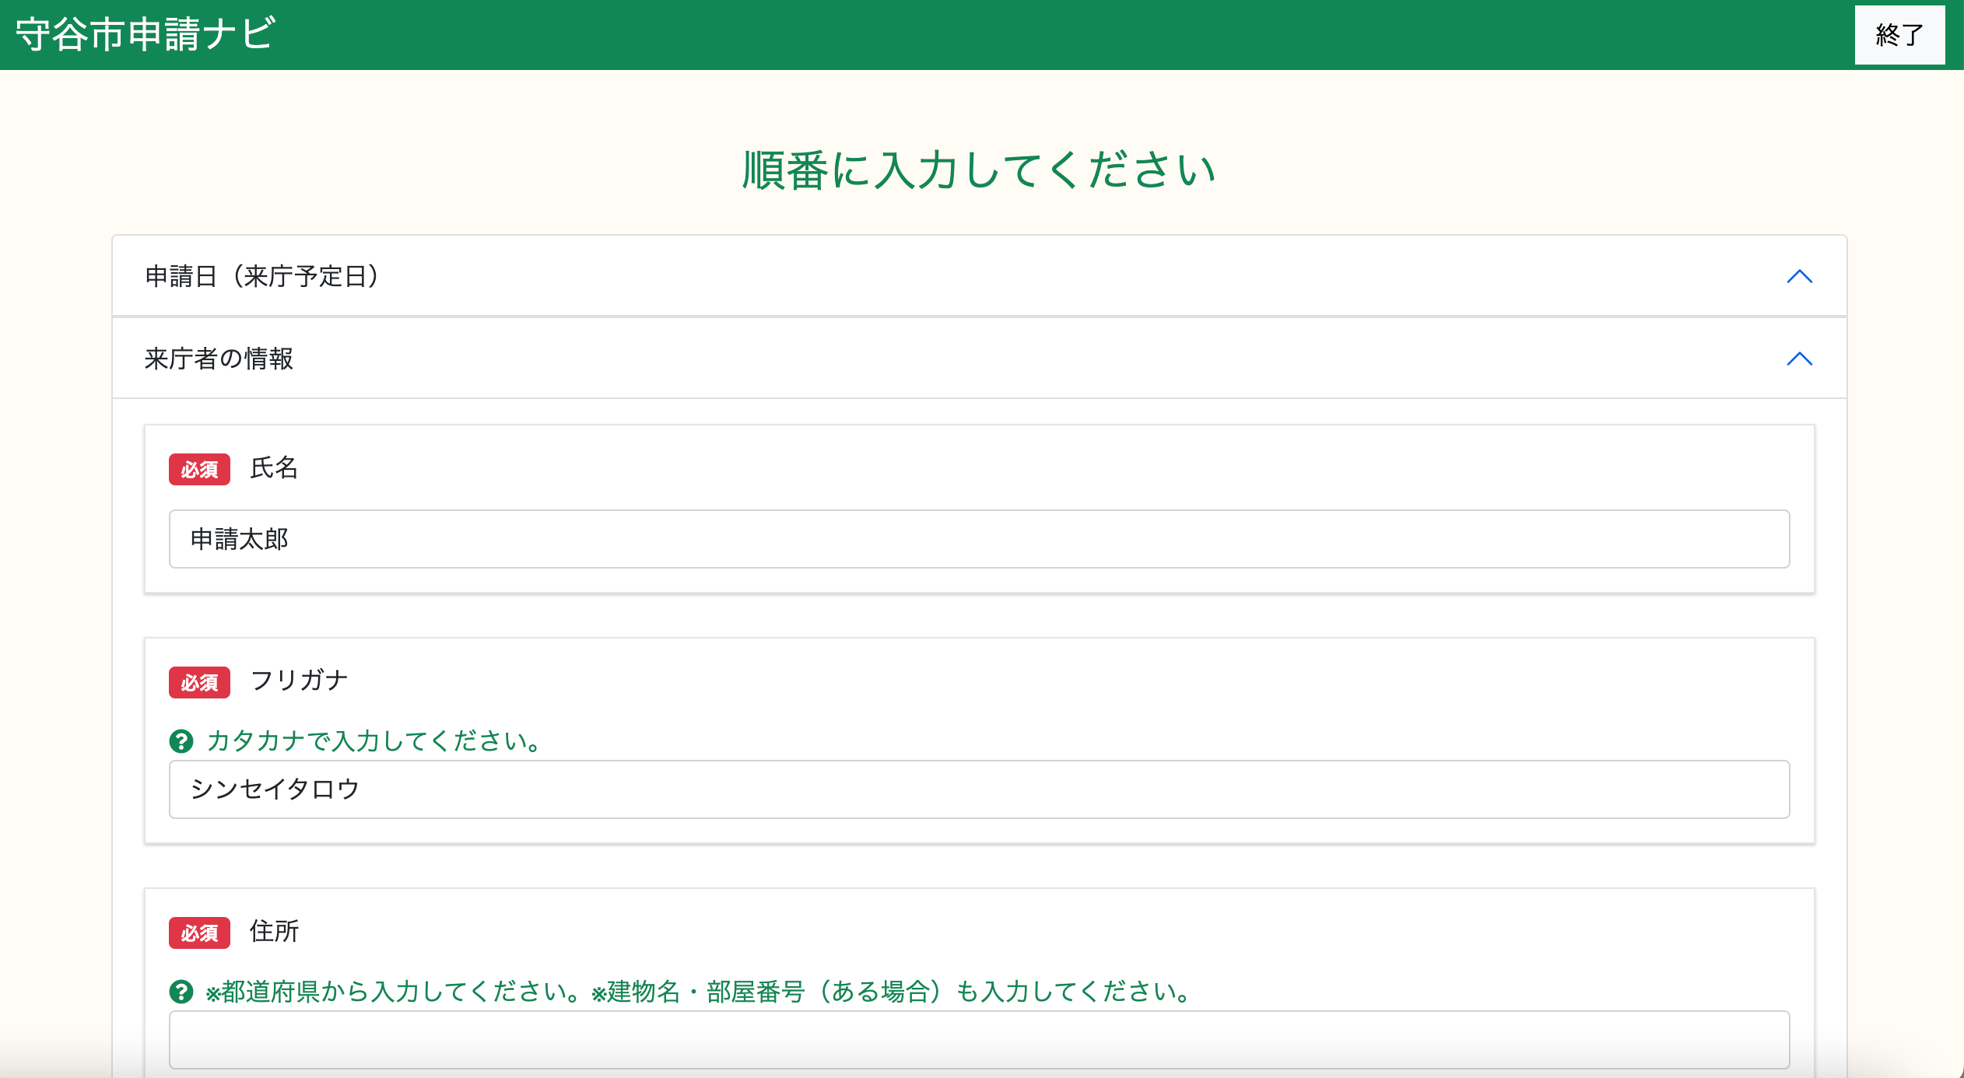Click the help icon beside the 住所 instructions
The height and width of the screenshot is (1078, 1964).
181,992
